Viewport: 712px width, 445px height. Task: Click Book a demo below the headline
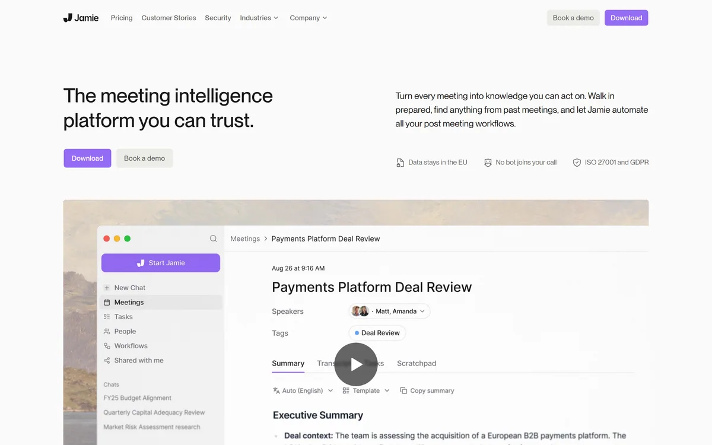[144, 158]
